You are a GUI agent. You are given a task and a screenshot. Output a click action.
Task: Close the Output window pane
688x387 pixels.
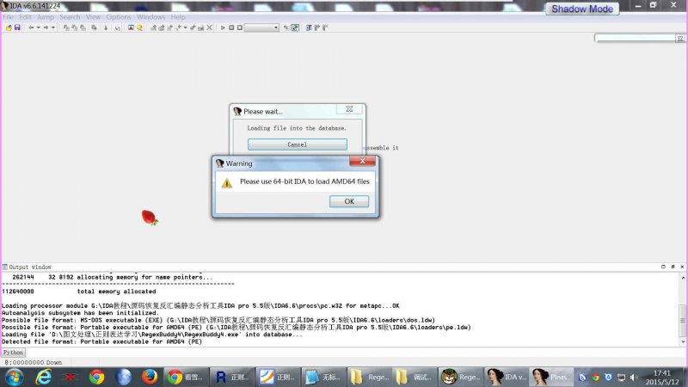pyautogui.click(x=682, y=267)
